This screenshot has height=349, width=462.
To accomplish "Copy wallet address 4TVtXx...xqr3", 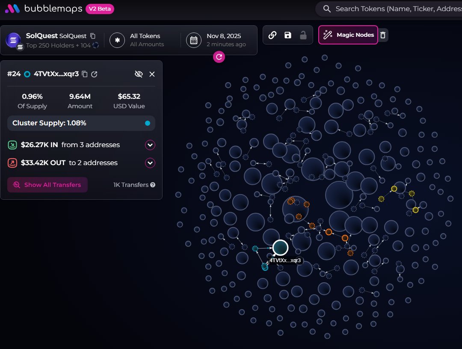I will tap(85, 74).
